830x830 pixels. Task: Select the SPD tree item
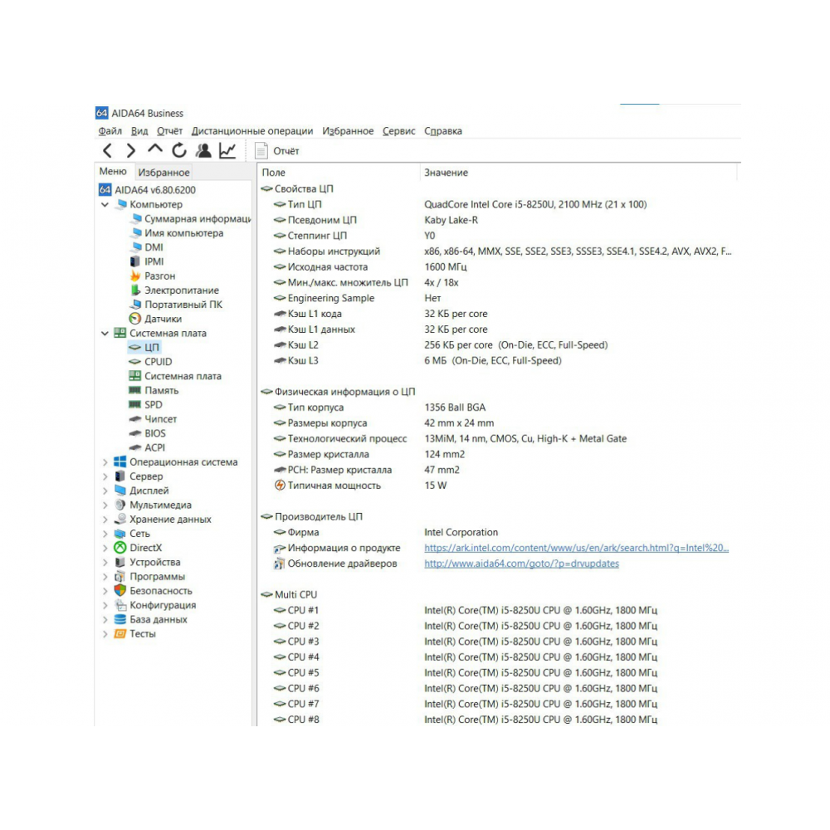pyautogui.click(x=154, y=405)
